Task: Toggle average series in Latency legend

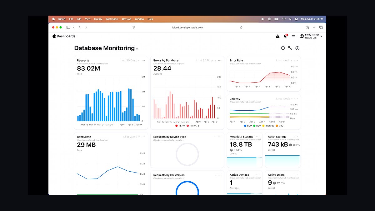Action: (268, 126)
